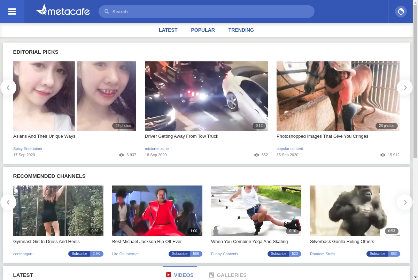Open title Silverback Gorilla Ruling Others
Screen dimensions: 418x280
(x=342, y=242)
